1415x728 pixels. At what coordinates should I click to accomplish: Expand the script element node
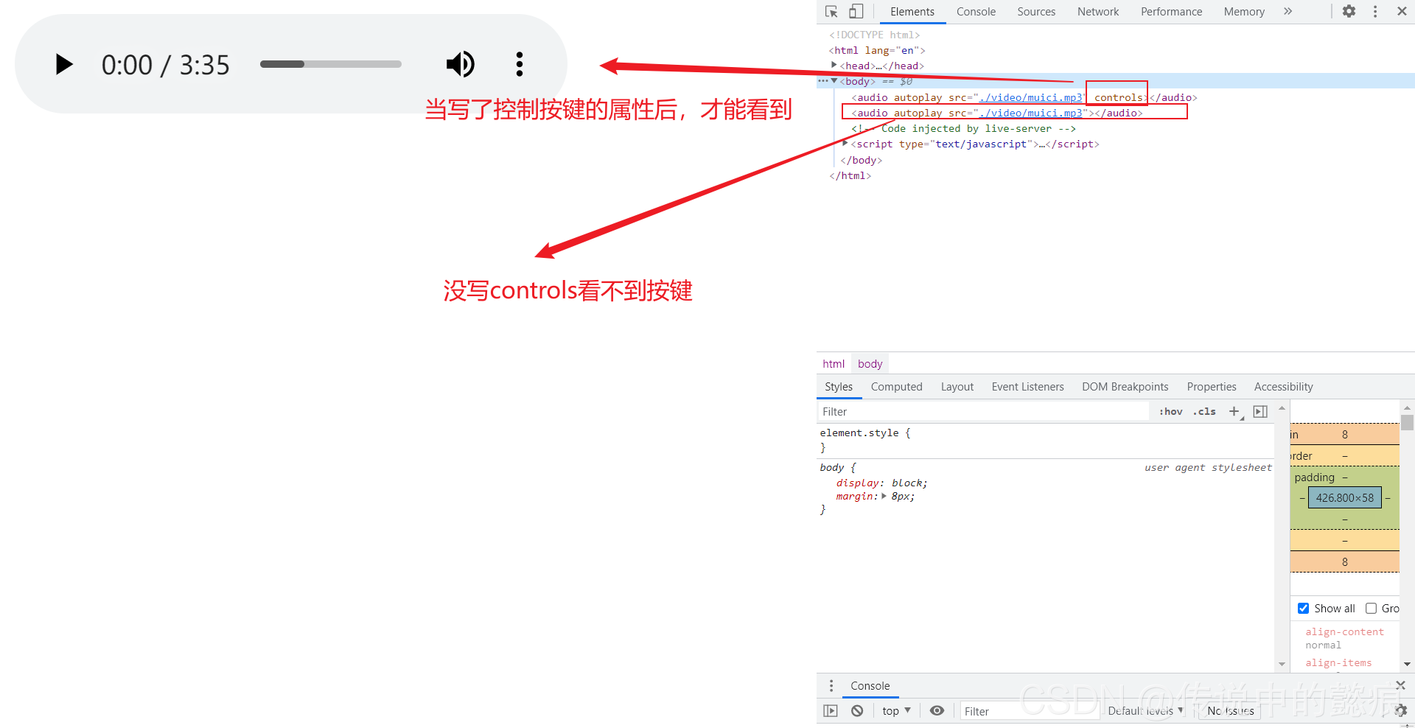point(845,144)
